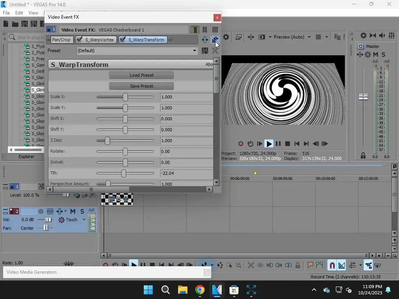This screenshot has width=399, height=299.
Task: Switch FX window to single-pane list view
Action: pyautogui.click(x=195, y=30)
